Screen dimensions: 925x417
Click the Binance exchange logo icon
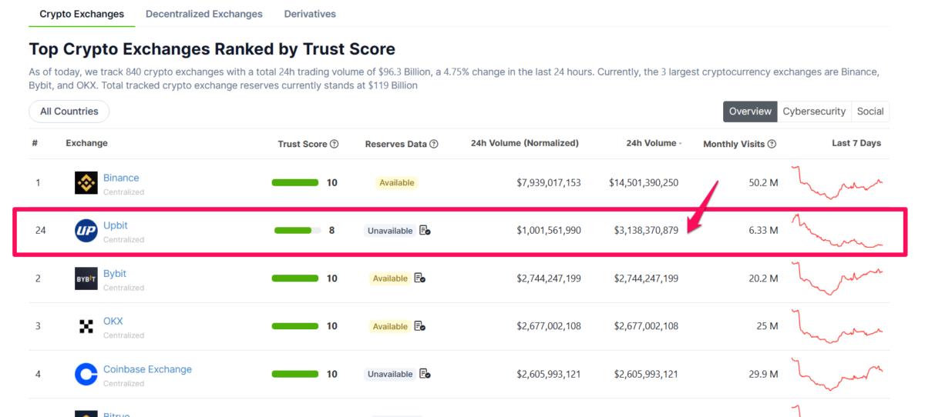tap(86, 183)
